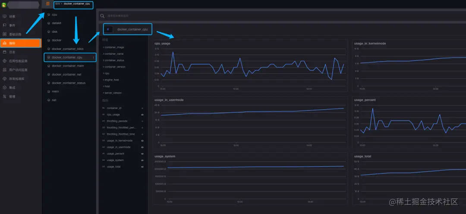The width and height of the screenshot is (466, 214).
Task: Select the net measurement
Action: [x=54, y=100]
